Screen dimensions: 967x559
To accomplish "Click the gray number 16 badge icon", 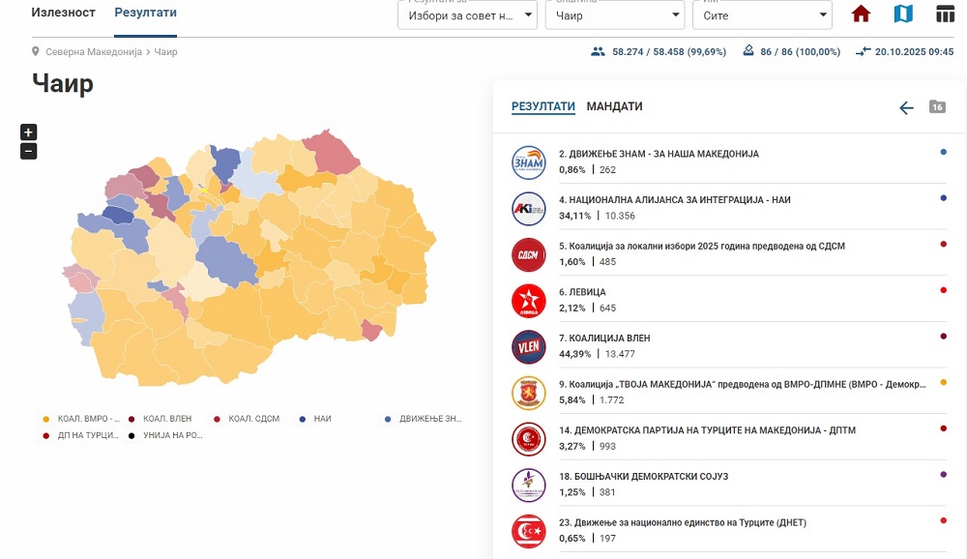I will 937,107.
